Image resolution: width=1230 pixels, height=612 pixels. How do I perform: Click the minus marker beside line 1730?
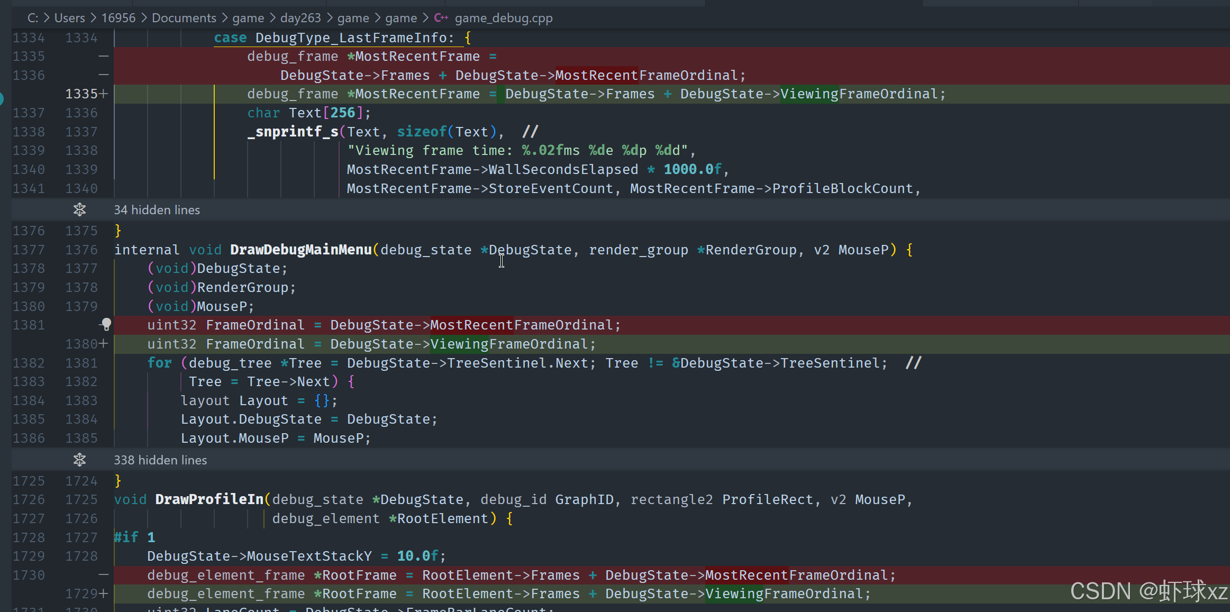click(104, 574)
